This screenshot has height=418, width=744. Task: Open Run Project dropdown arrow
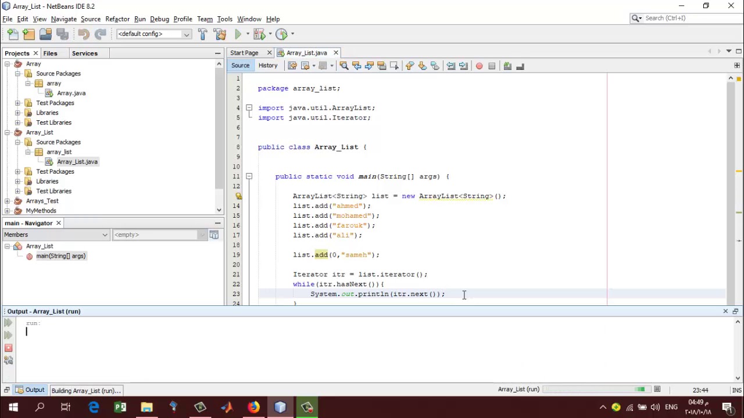pos(248,34)
